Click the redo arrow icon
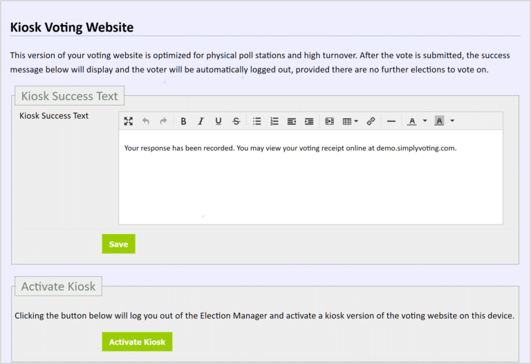531x364 pixels. tap(163, 121)
